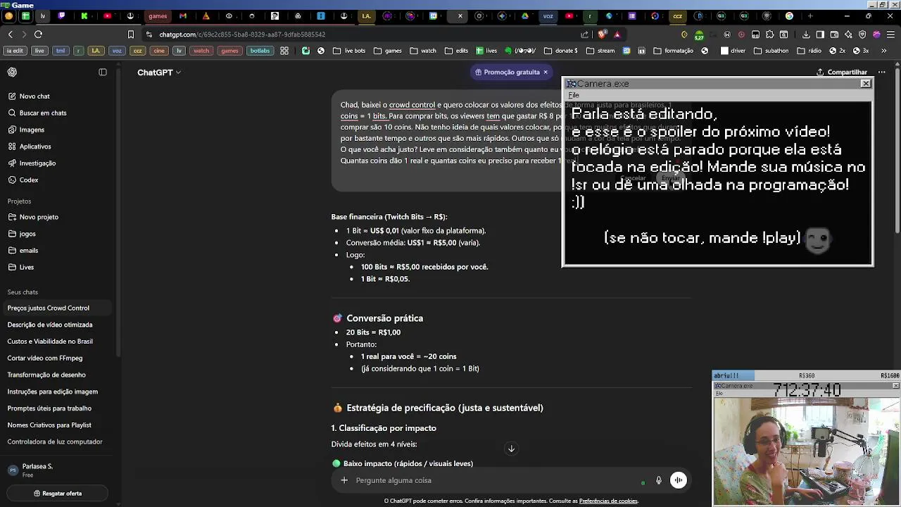Screen dimensions: 901x507
Task: Dismiss the Promoção gratuita banner
Action: click(545, 72)
